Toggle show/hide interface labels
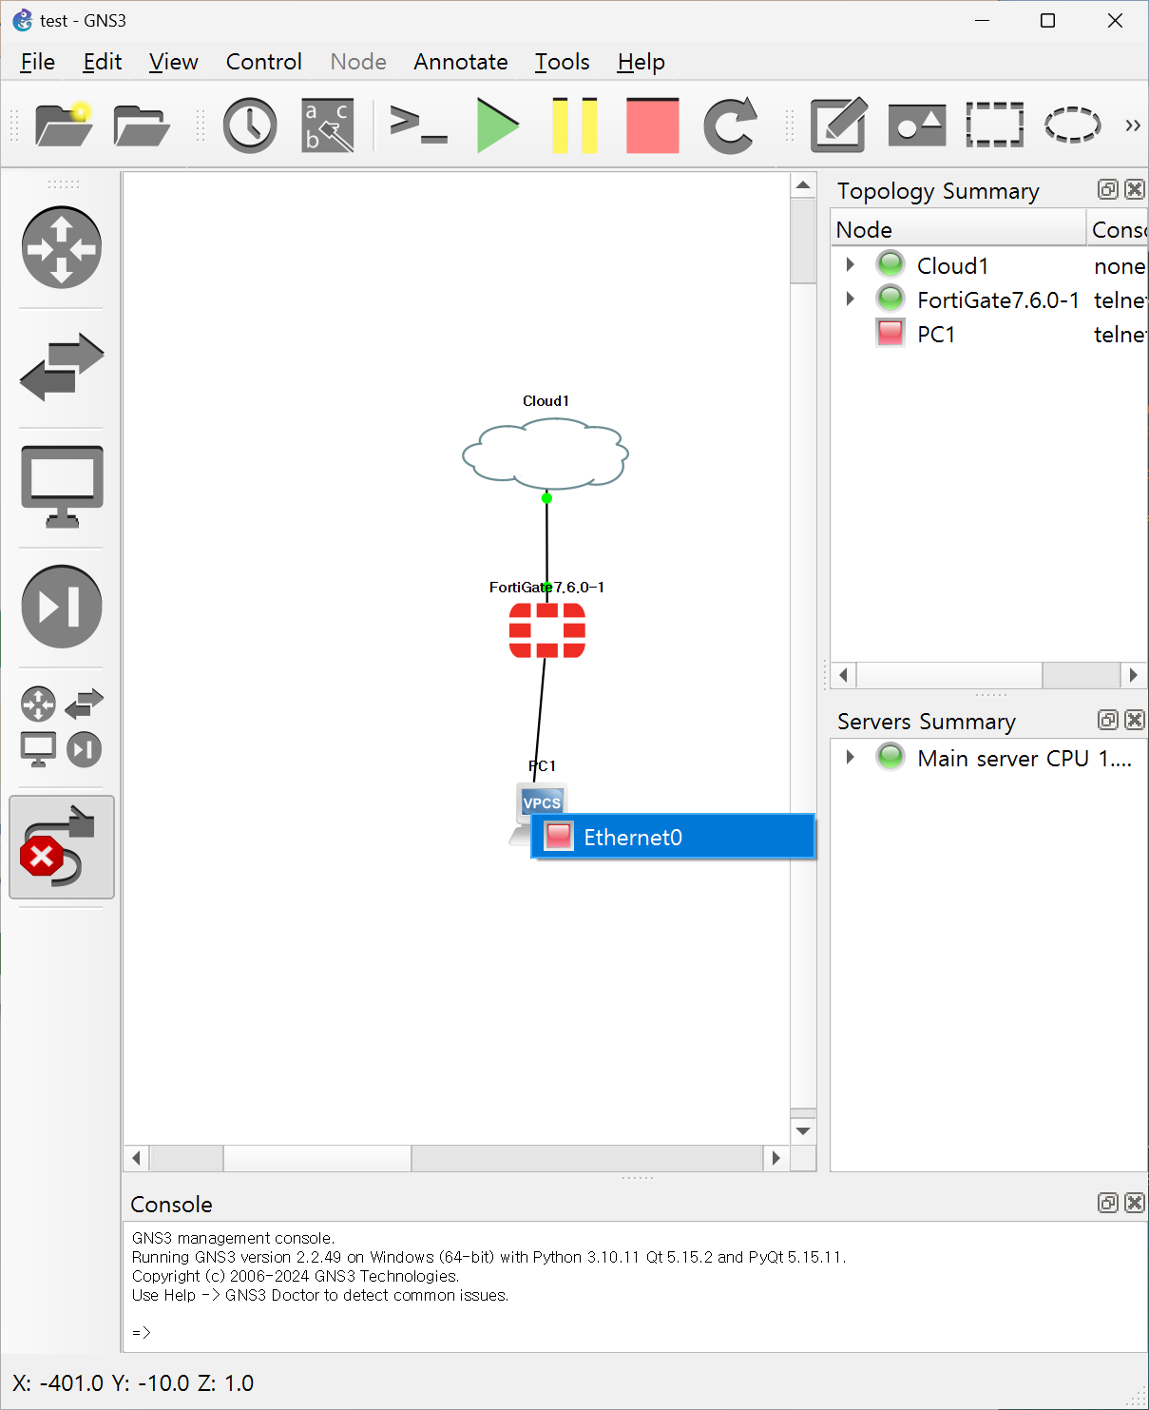The image size is (1149, 1410). (328, 125)
